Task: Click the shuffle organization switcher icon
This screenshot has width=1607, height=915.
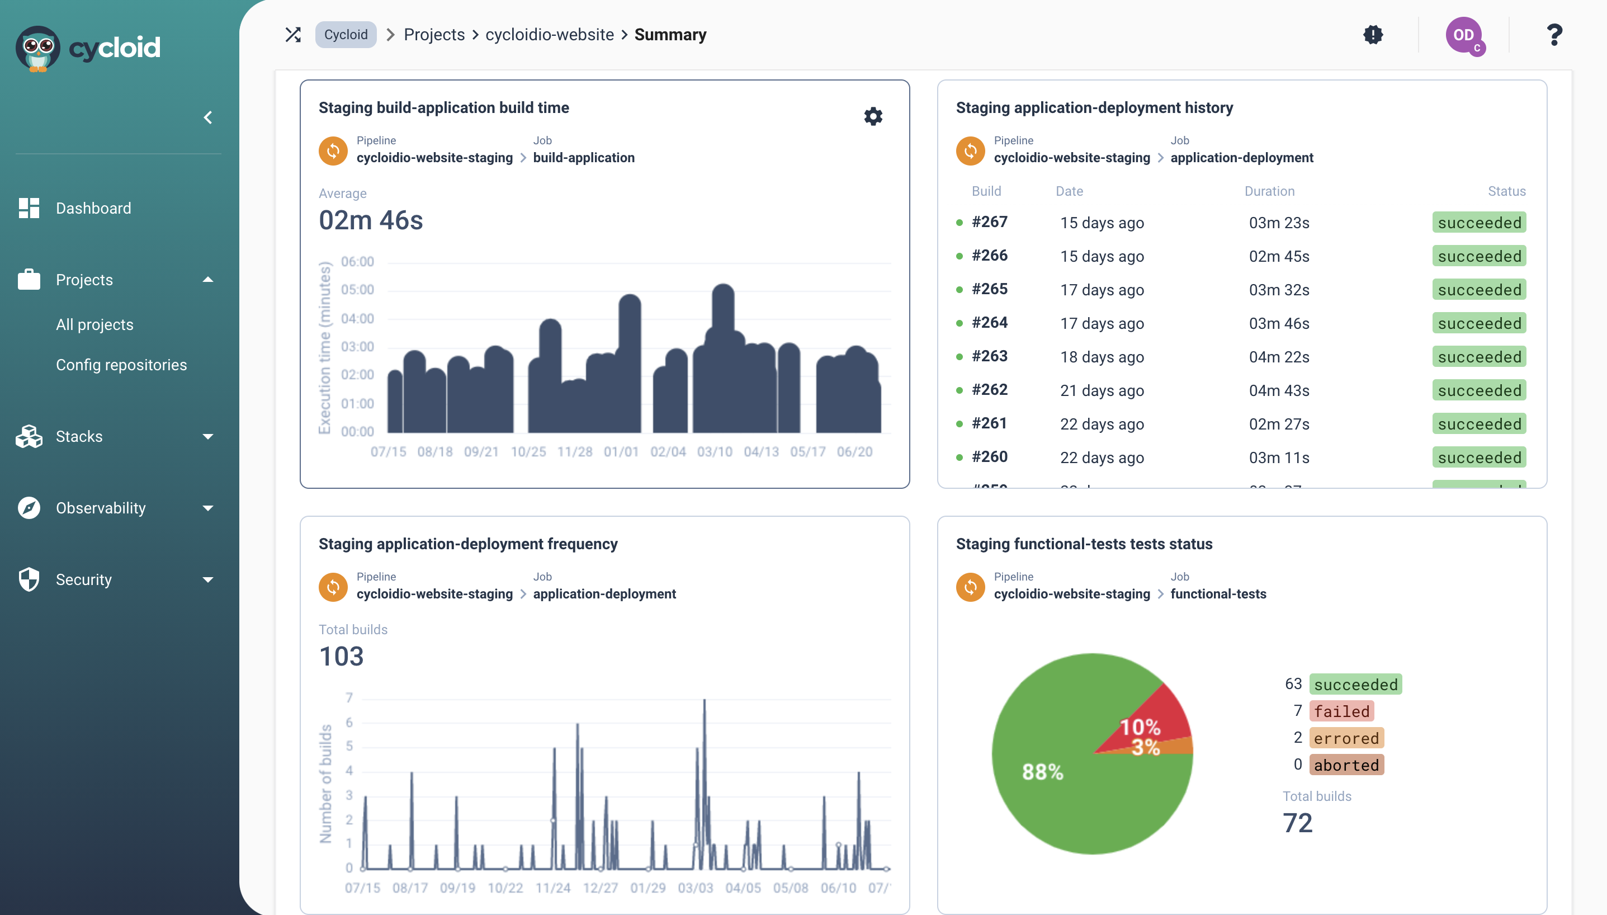Action: coord(294,35)
